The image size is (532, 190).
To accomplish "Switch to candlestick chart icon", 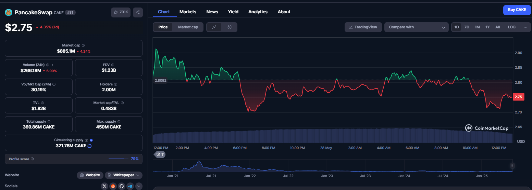I will point(230,27).
